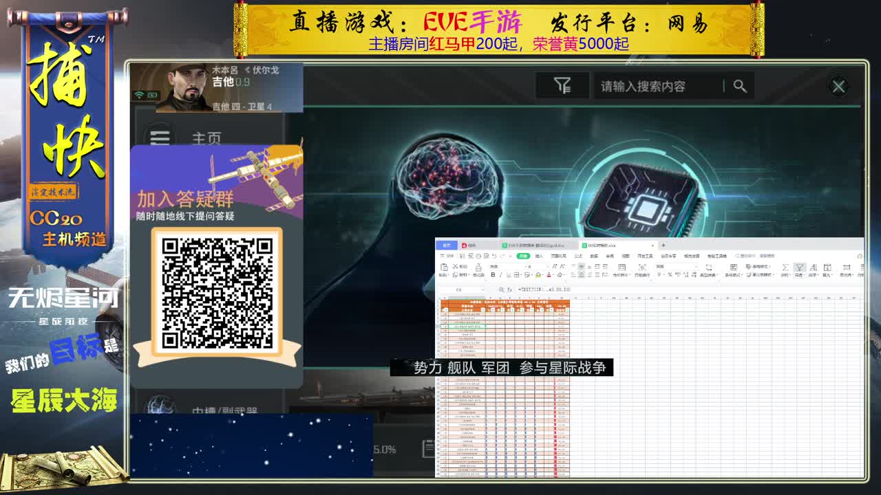881x495 pixels.
Task: Switch to the 插入 ribbon tab
Action: click(539, 256)
